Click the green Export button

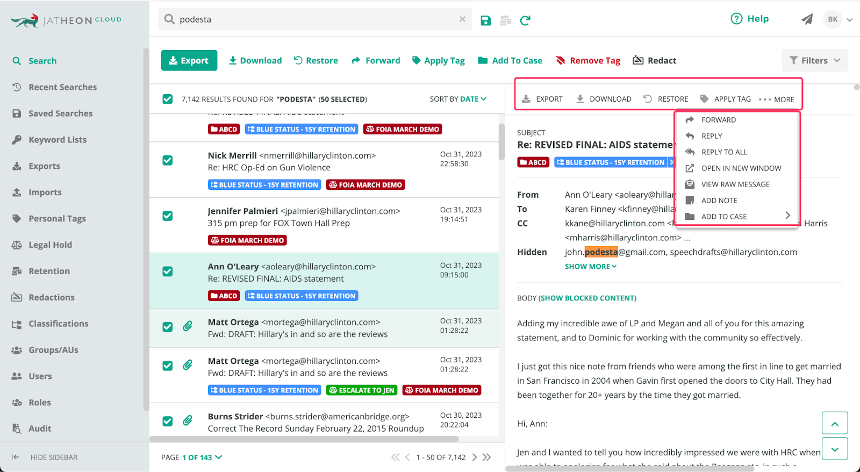click(x=189, y=61)
